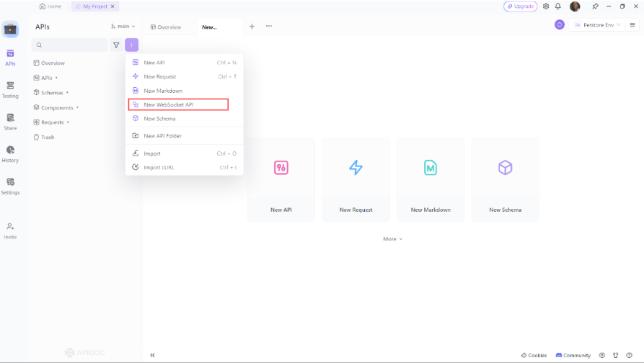The image size is (644, 363).
Task: Click the filter funnel icon
Action: [116, 45]
